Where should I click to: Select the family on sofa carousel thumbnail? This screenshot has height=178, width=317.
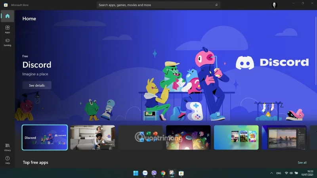click(x=93, y=137)
